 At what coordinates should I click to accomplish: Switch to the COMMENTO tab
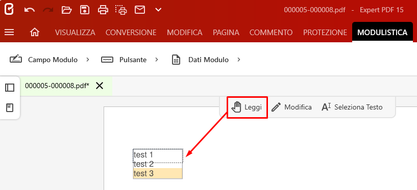(271, 33)
